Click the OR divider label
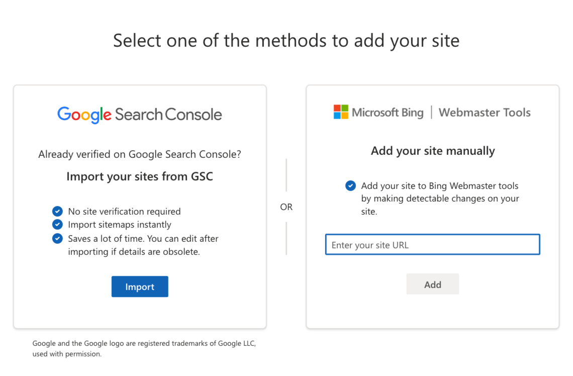 coord(286,207)
